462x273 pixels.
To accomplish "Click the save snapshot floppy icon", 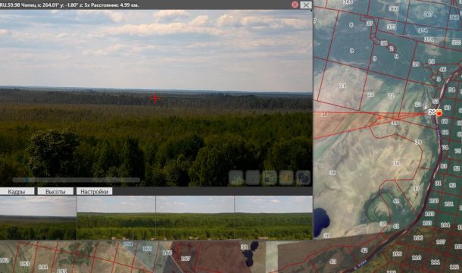I will (x=270, y=177).
